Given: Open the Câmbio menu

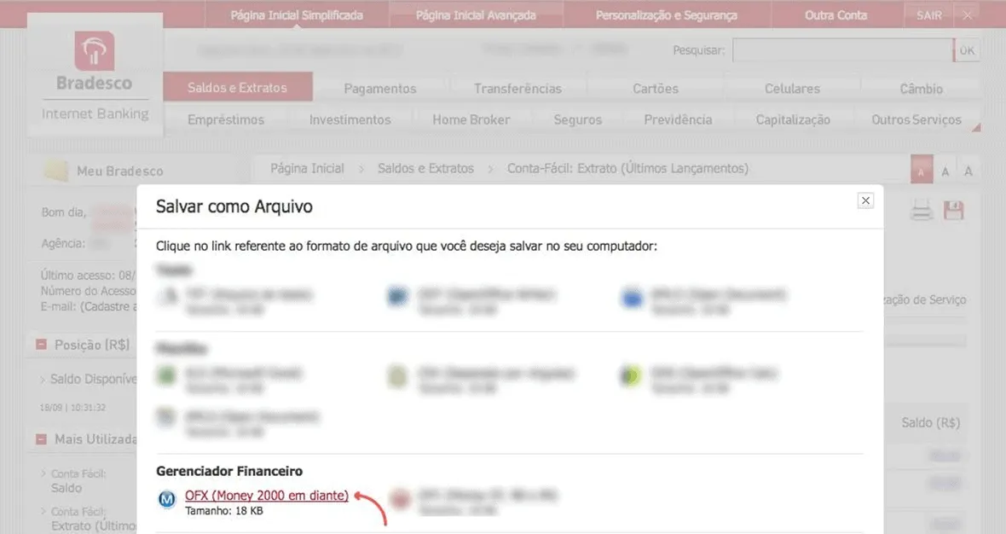Looking at the screenshot, I should coord(921,89).
